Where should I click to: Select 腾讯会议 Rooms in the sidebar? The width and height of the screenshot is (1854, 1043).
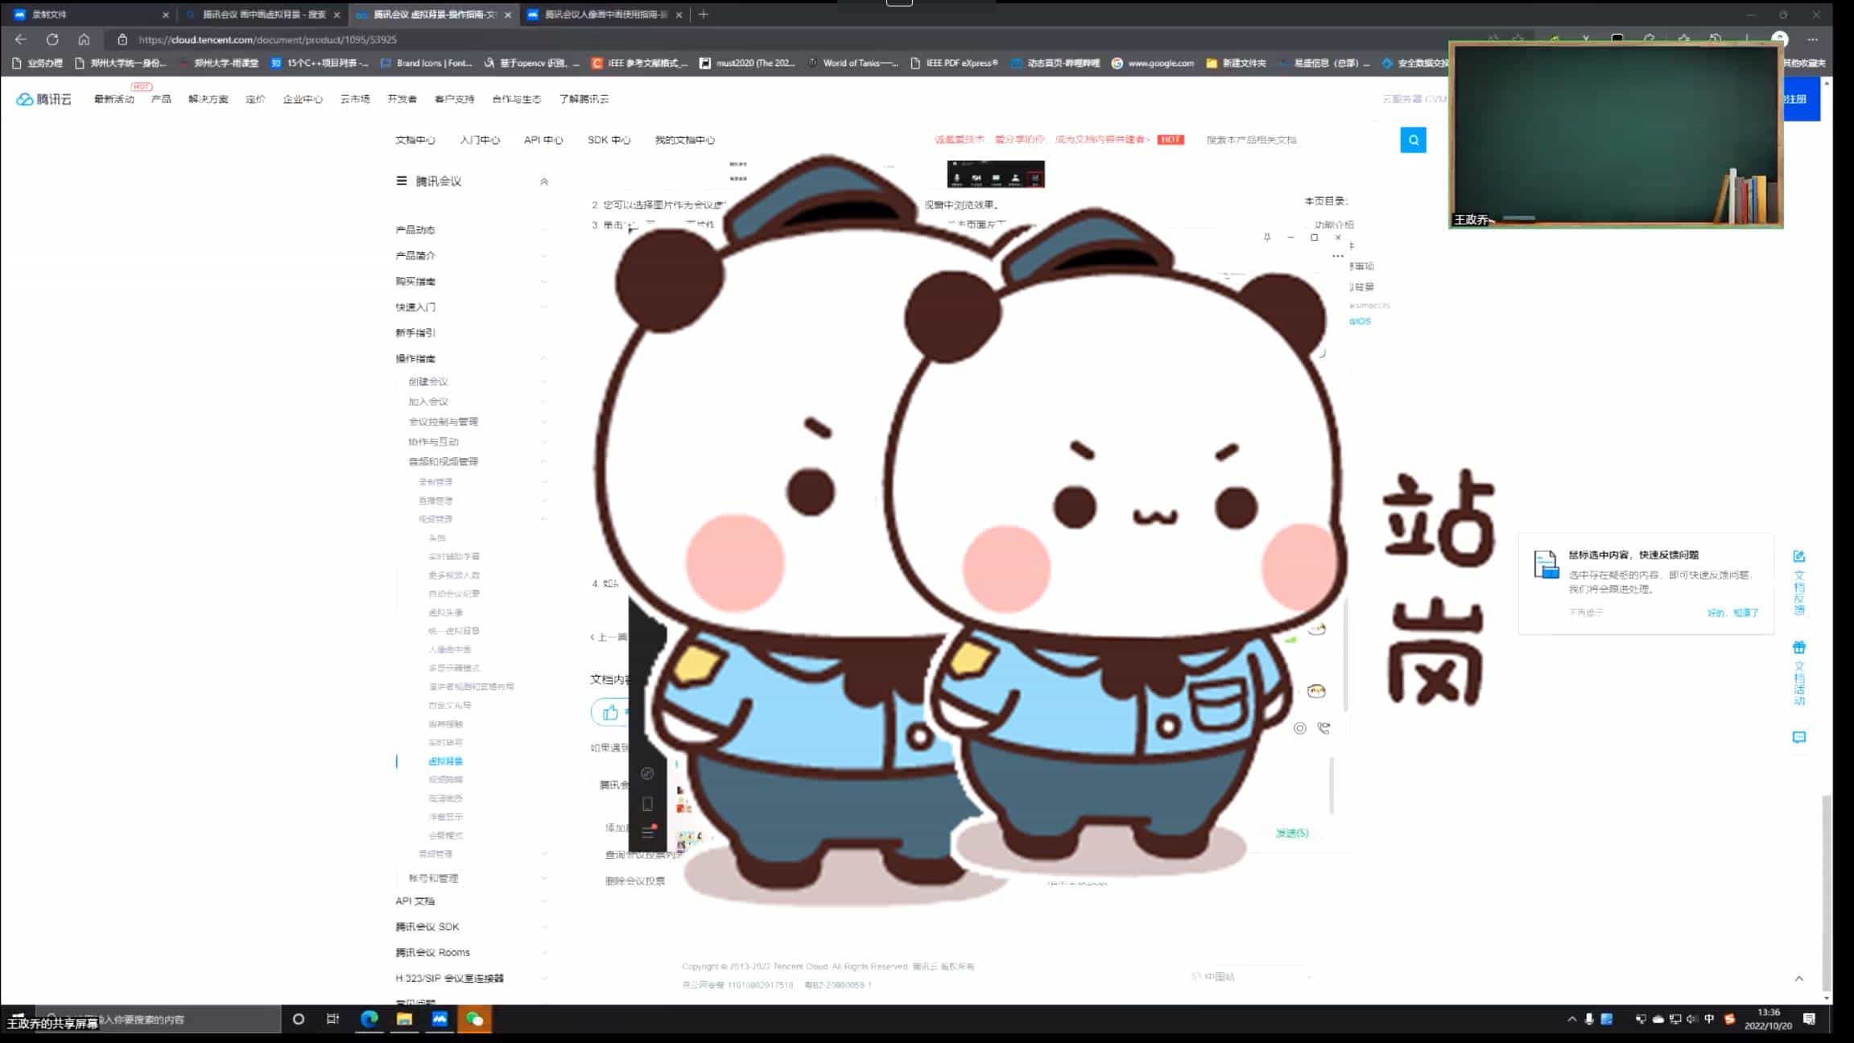point(432,953)
